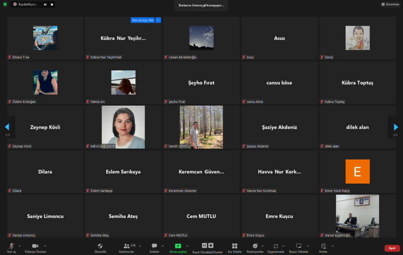The width and height of the screenshot is (403, 255).
Task: Open Ara Odalar breakout rooms
Action: pos(235,246)
